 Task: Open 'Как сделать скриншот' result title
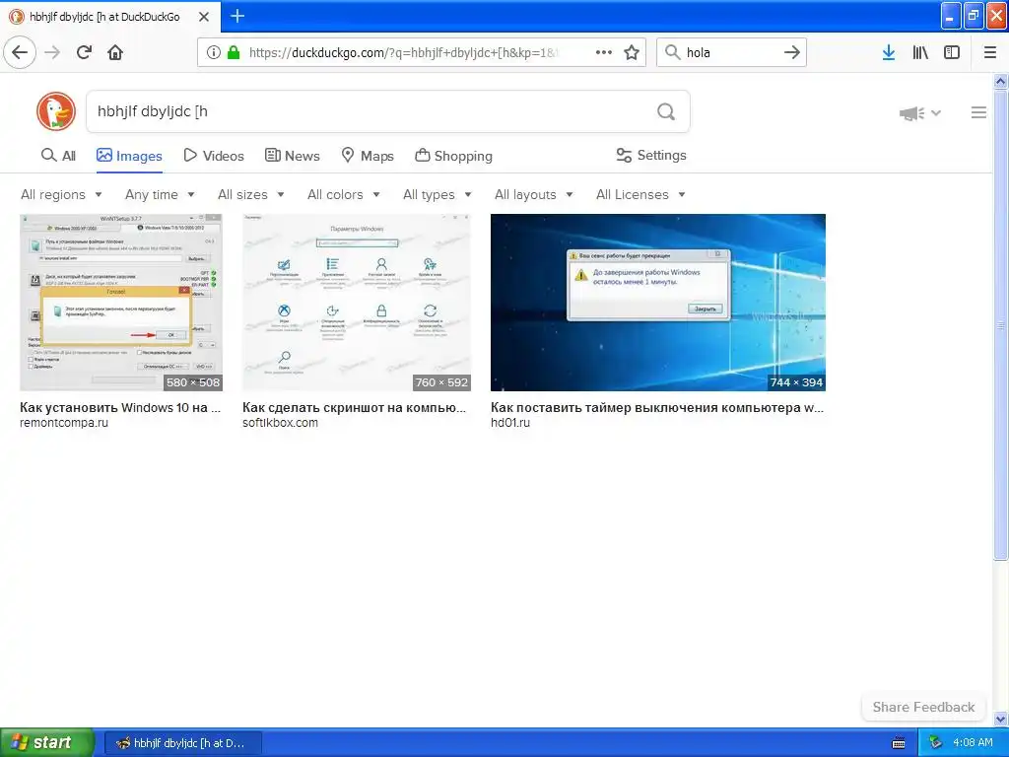354,407
